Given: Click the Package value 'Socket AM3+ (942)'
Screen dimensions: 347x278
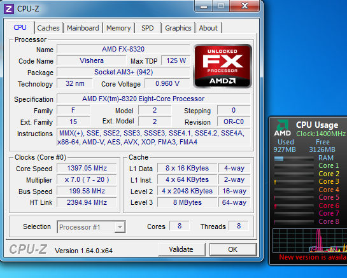Looking at the screenshot, I should tap(124, 72).
